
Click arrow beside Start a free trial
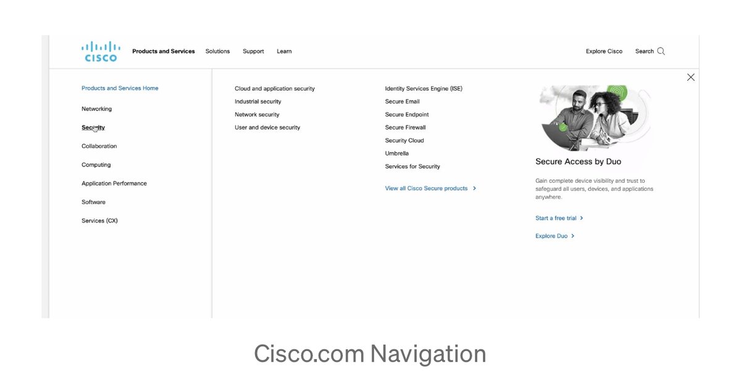coord(582,218)
